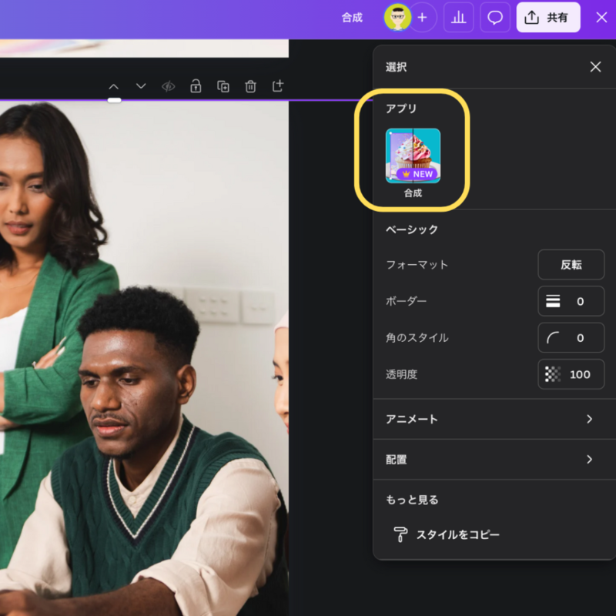Click スタイルをコピー copy style
The image size is (616, 616).
(x=447, y=534)
